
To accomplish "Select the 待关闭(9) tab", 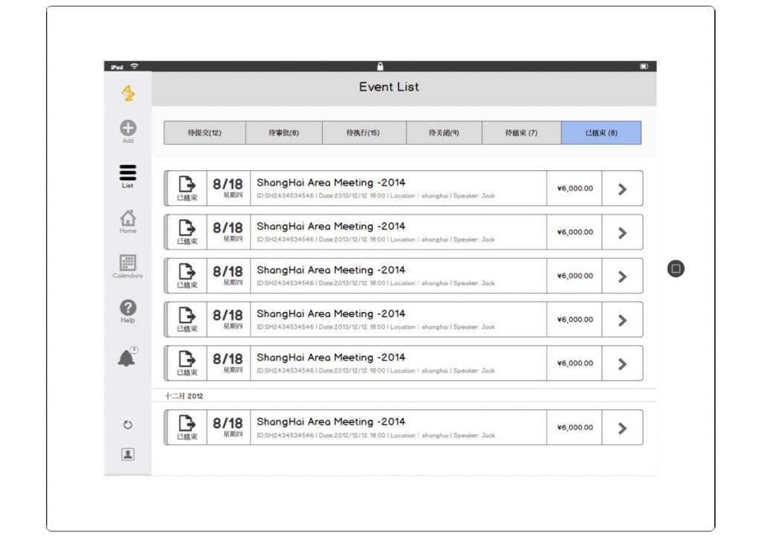I will [444, 133].
